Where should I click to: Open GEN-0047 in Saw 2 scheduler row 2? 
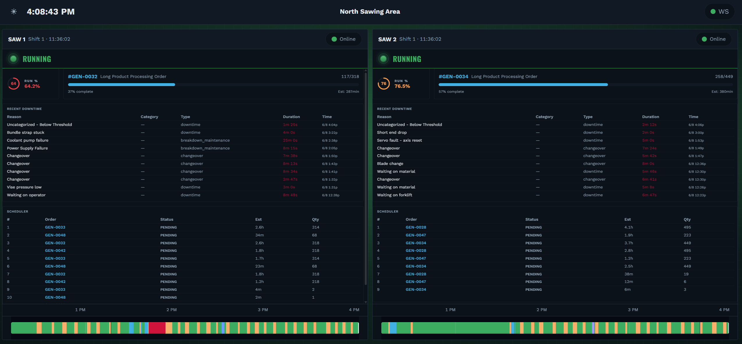(x=416, y=235)
